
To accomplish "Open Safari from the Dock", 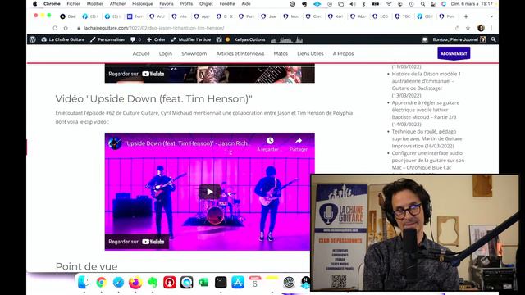I will click(x=118, y=282).
